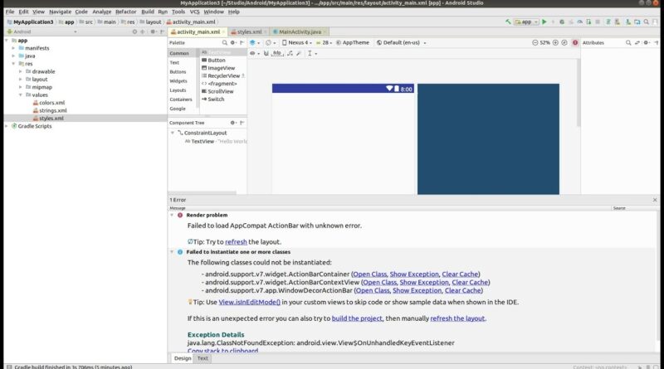Click the Make Project hammer icon

tap(508, 22)
